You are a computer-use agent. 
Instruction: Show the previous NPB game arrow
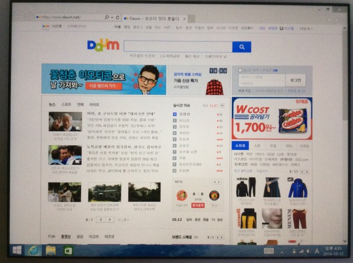click(x=215, y=182)
